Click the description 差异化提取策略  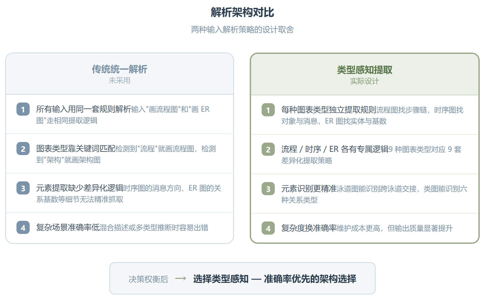pyautogui.click(x=307, y=161)
